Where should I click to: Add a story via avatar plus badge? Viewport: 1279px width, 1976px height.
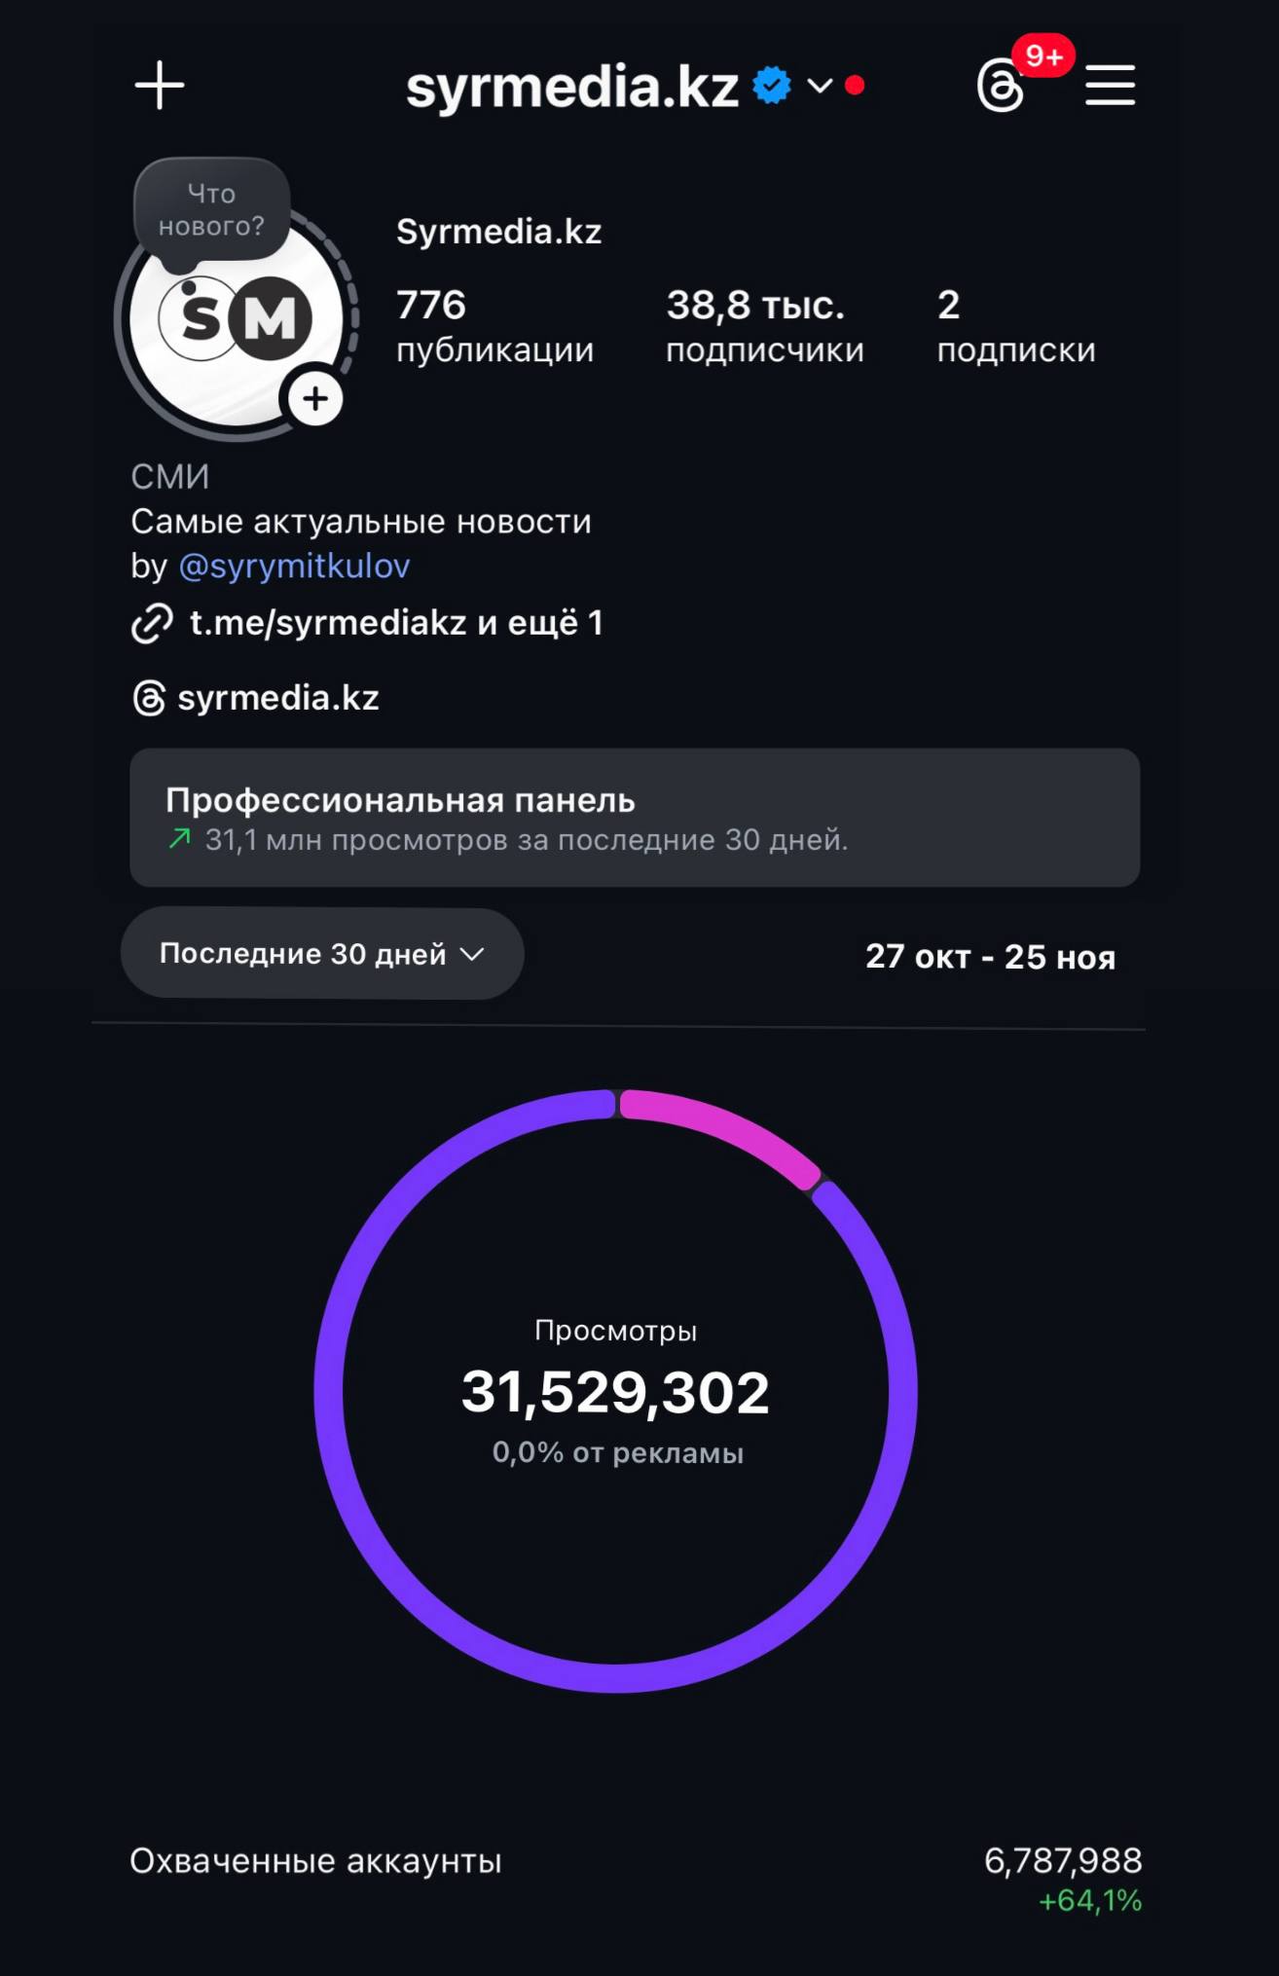tap(314, 399)
